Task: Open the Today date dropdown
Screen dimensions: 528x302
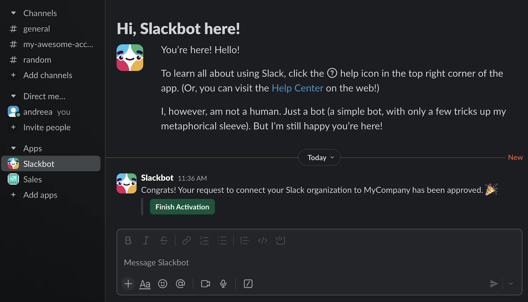Action: click(319, 158)
